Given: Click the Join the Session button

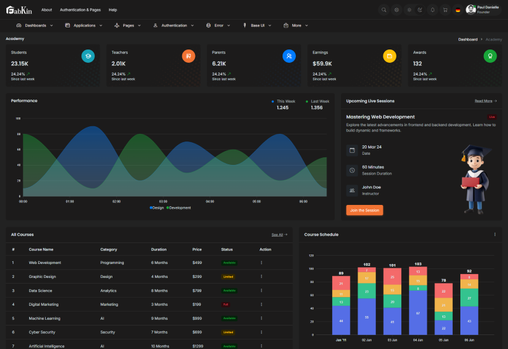Looking at the screenshot, I should (x=364, y=210).
